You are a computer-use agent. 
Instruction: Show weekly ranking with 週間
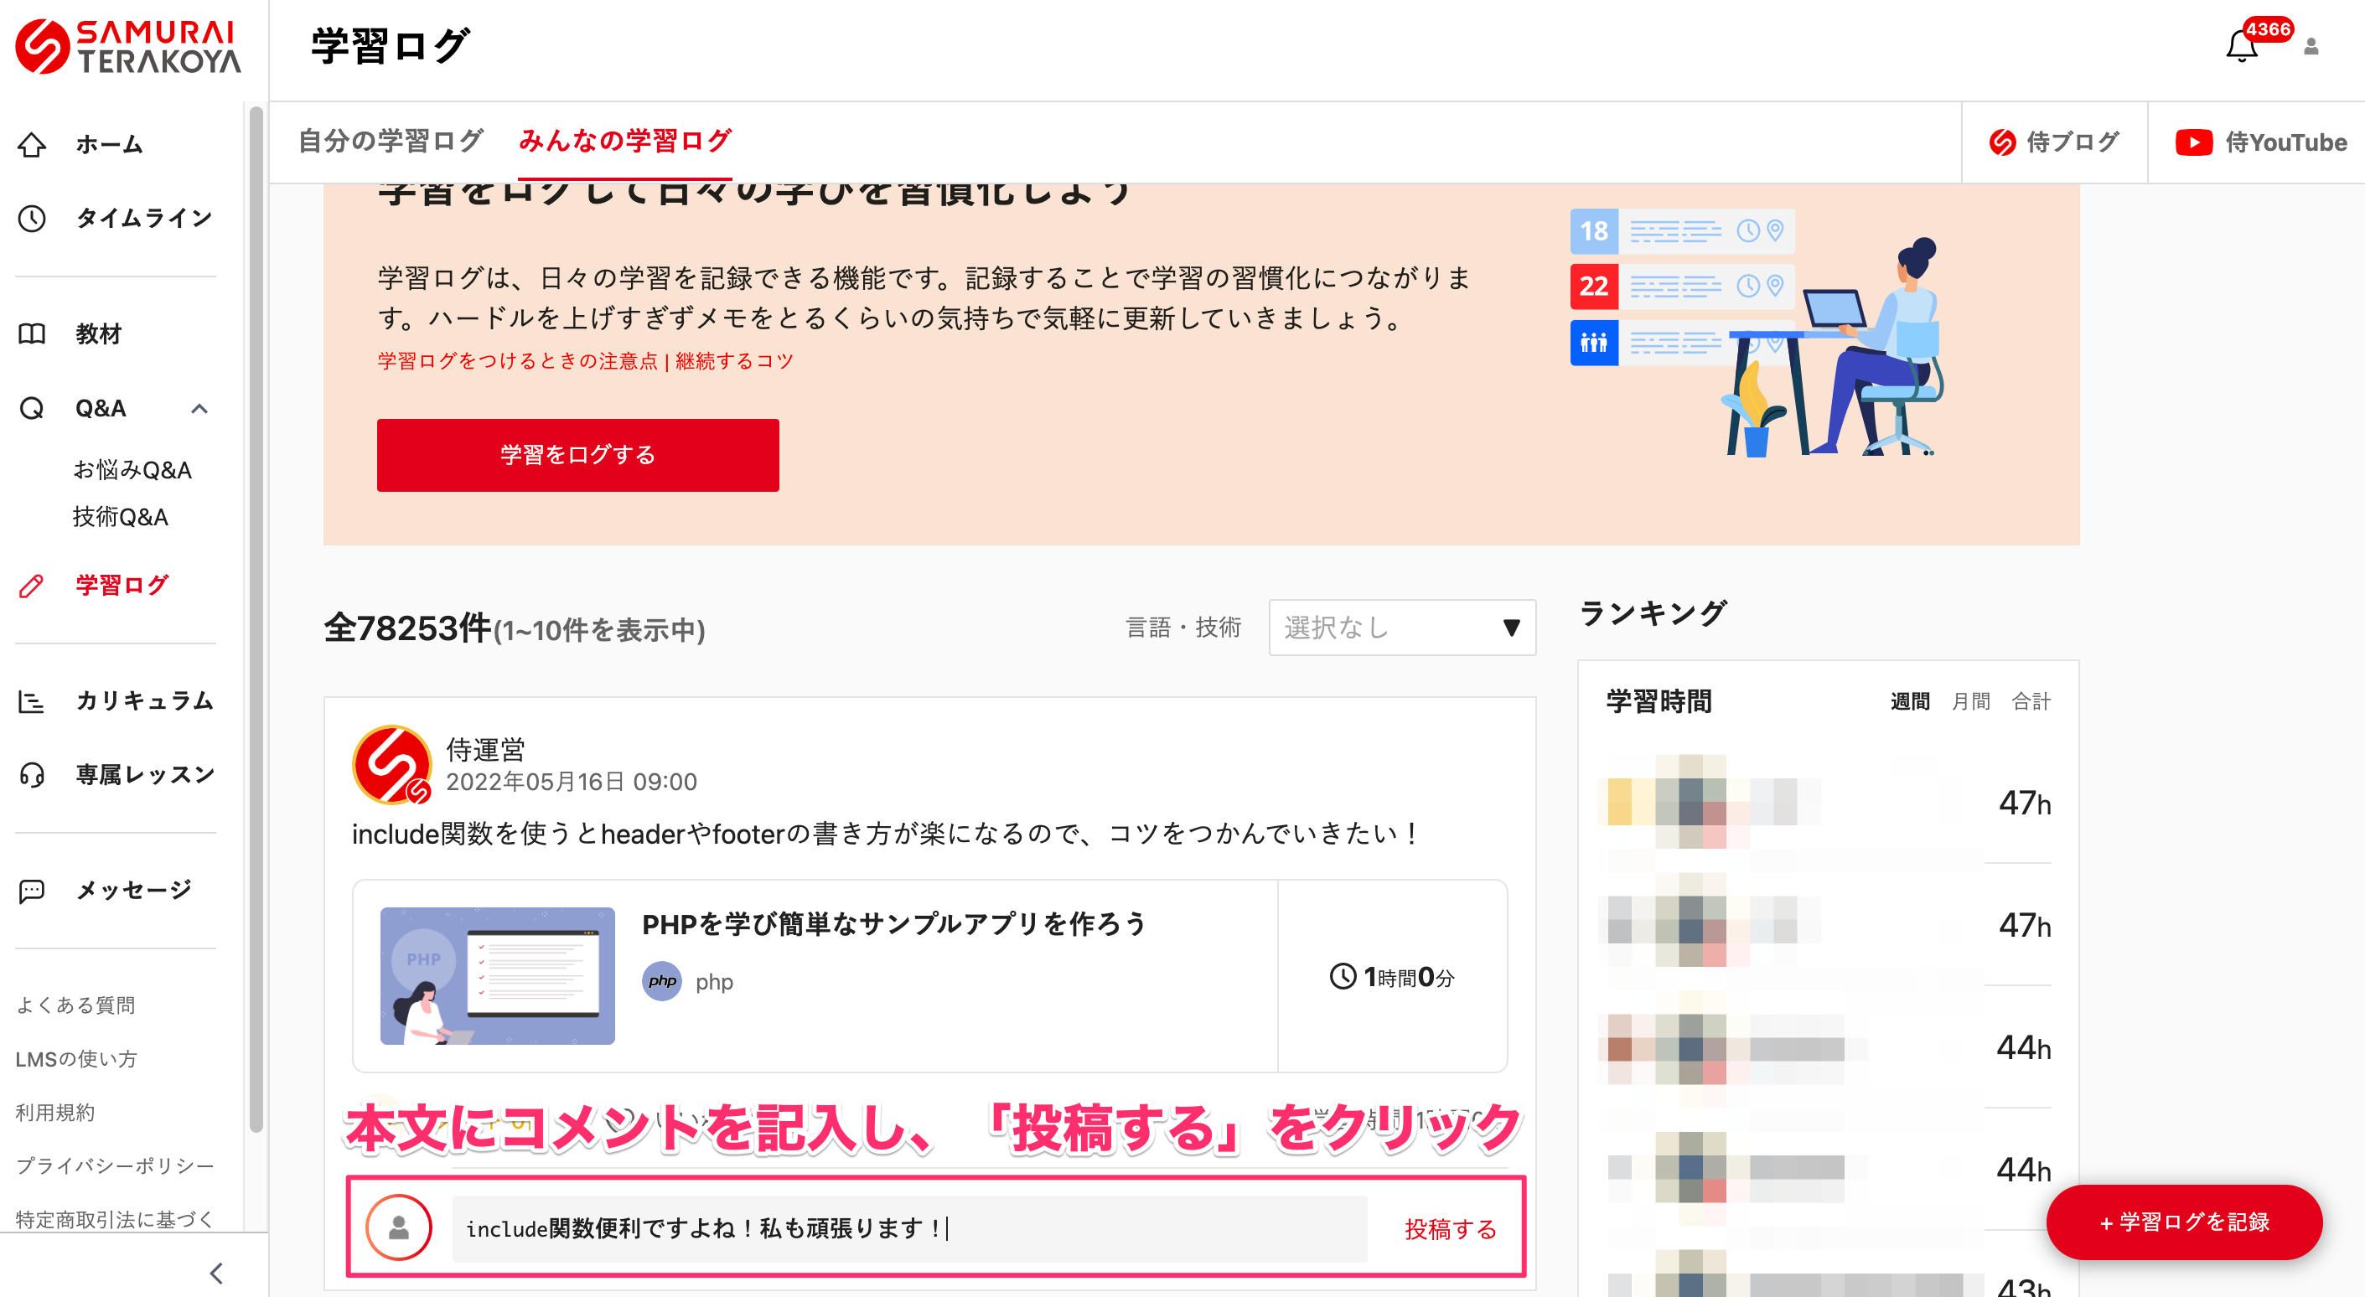pos(1911,700)
